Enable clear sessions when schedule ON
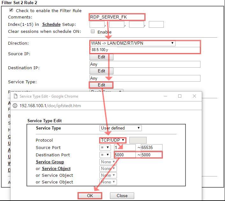The image size is (225, 201). (x=93, y=31)
